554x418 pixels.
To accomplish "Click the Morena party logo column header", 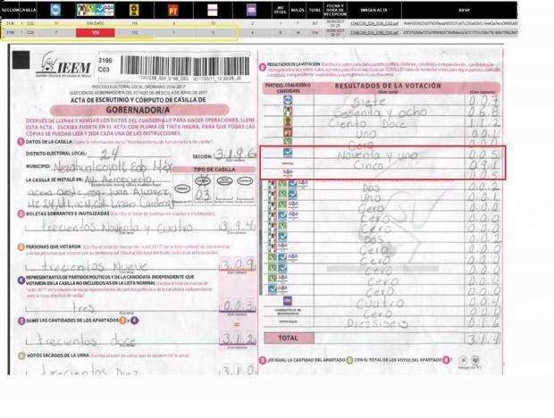I will tap(213, 10).
